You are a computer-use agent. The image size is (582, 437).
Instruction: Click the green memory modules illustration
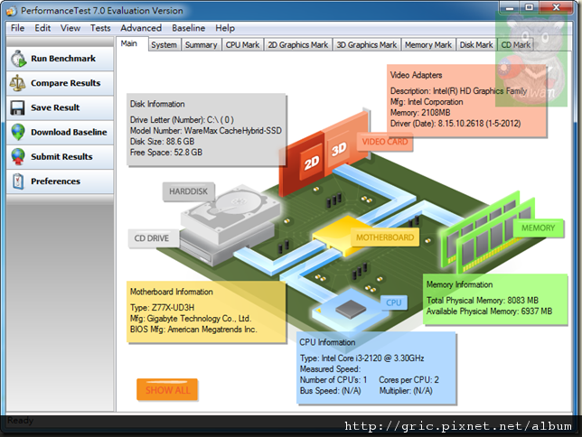pos(490,232)
